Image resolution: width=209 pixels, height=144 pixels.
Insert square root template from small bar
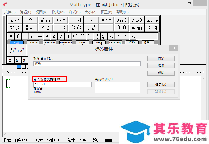pos(111,36)
